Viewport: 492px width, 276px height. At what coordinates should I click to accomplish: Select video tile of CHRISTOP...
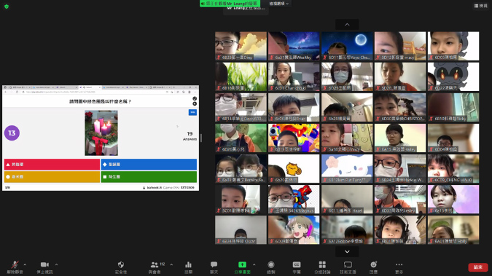(400, 107)
